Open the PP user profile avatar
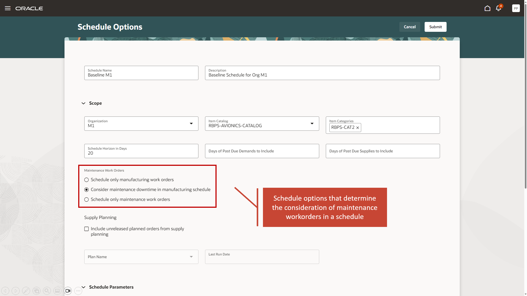The image size is (527, 296). click(516, 8)
